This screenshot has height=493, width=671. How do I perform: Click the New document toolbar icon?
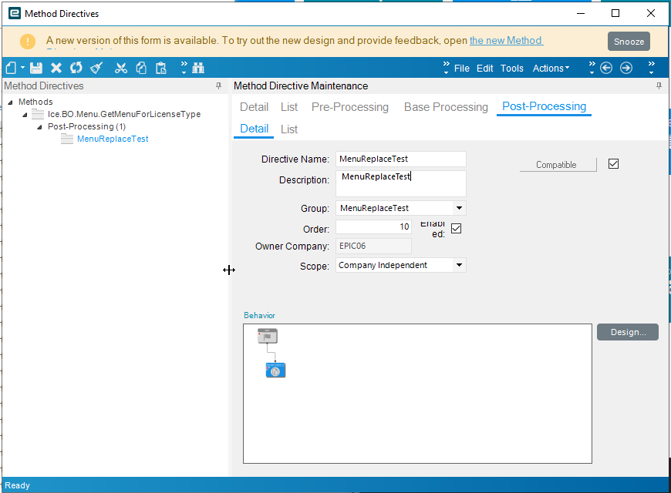point(11,68)
